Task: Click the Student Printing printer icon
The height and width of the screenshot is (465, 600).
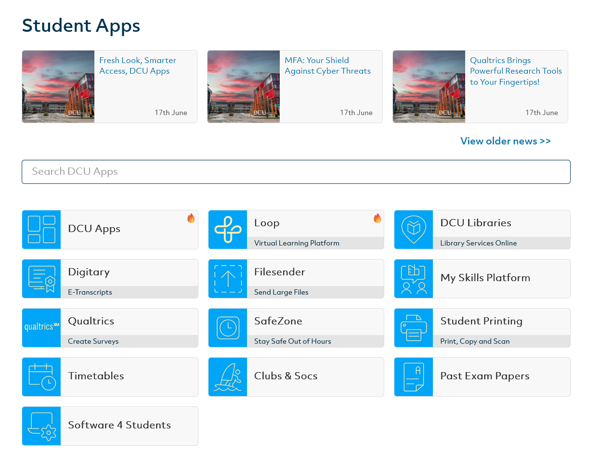Action: pos(414,328)
